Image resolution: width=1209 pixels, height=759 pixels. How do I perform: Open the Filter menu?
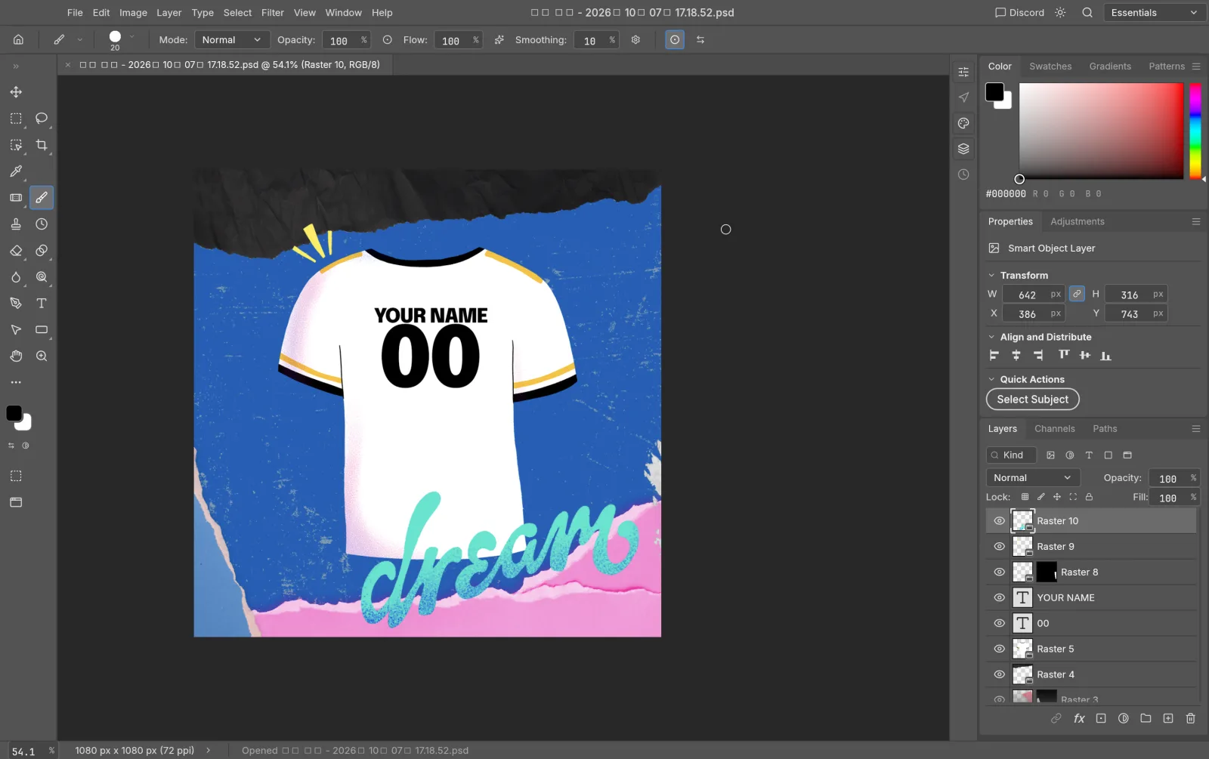click(273, 13)
